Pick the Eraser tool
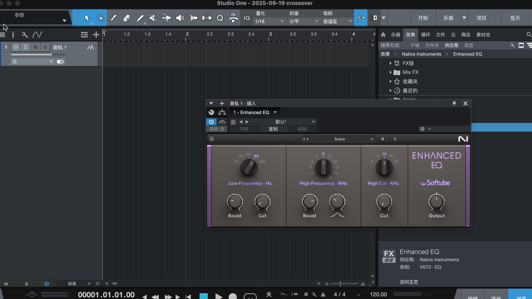532x299 pixels. tap(127, 18)
